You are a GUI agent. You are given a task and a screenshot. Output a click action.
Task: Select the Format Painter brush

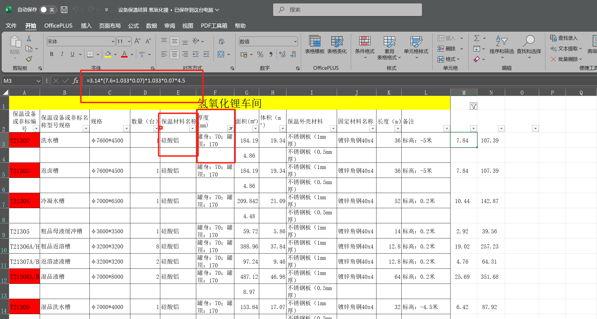click(29, 59)
